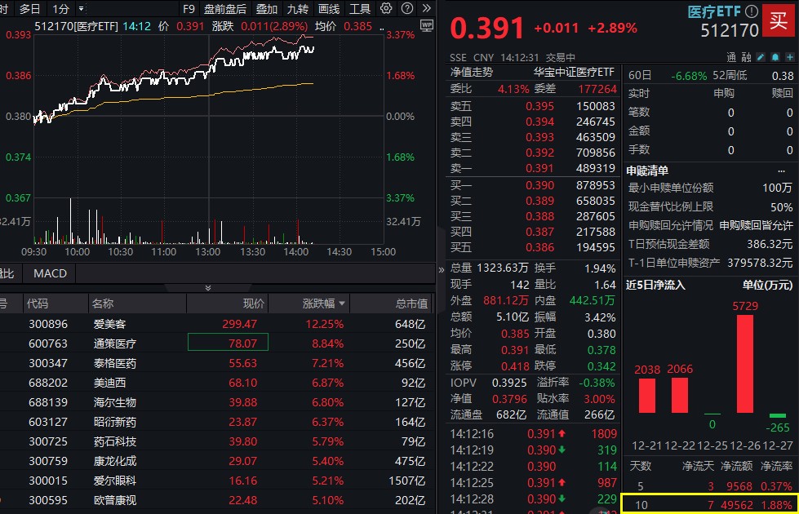
Task: Click 通 tag icon
Action: coord(731,57)
